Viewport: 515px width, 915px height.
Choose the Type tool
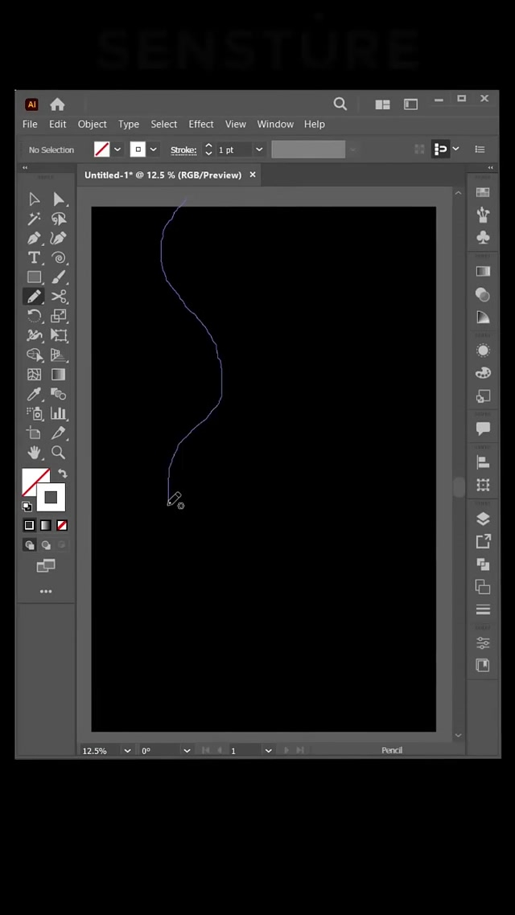[x=34, y=258]
